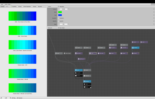Select the slice1 node
Viewport: 155px width, 99px height.
click(x=79, y=70)
